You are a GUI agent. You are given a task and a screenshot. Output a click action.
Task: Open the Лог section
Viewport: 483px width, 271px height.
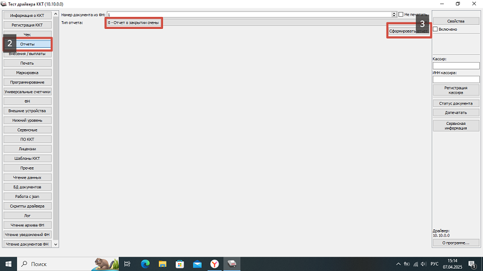(27, 215)
